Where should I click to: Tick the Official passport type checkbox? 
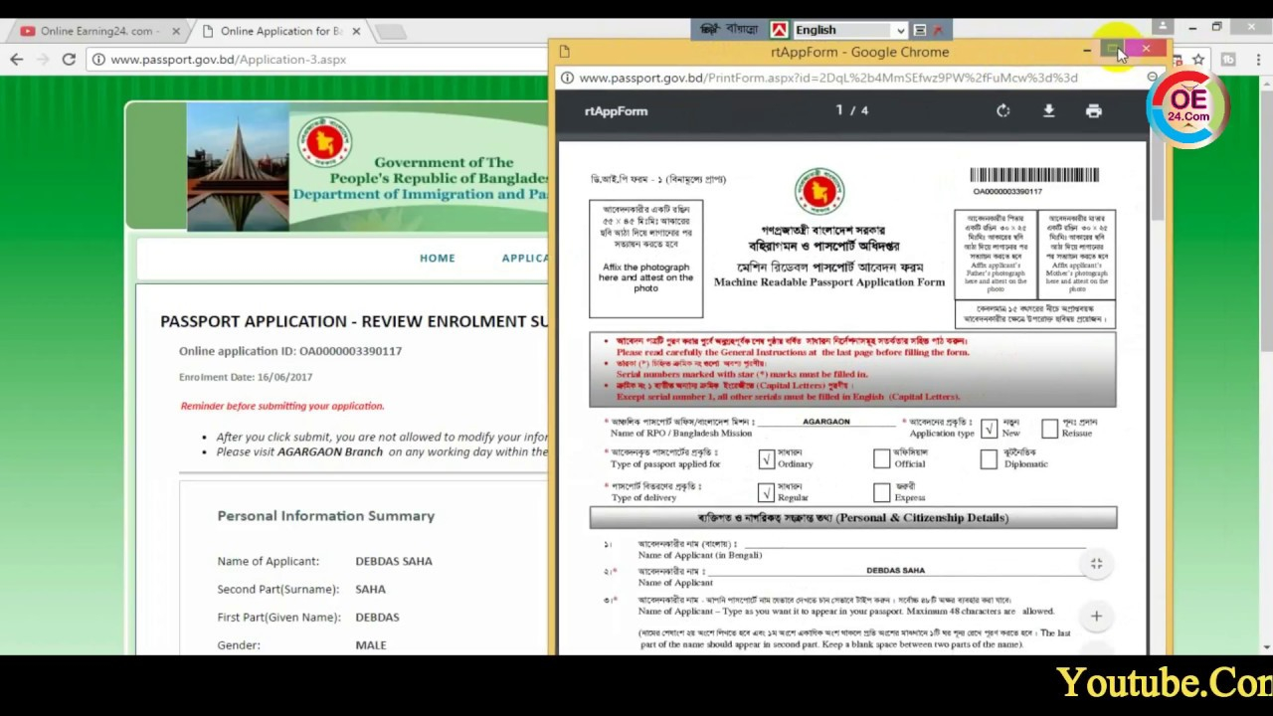pos(881,458)
